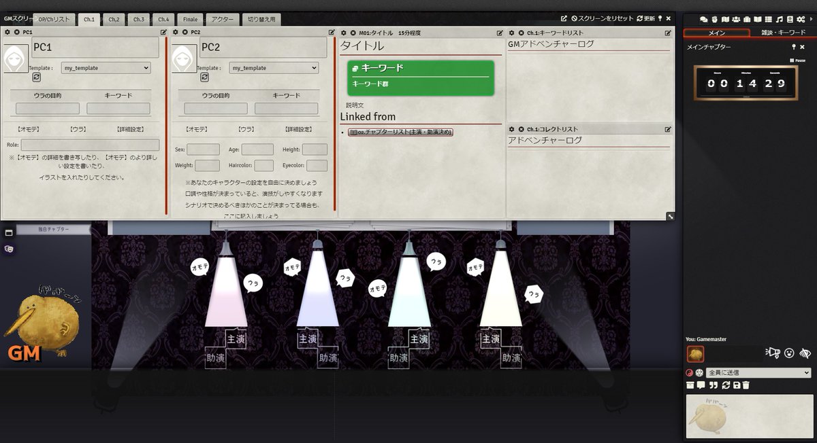
Task: Open the Compendium Packs icon
Action: [790, 19]
